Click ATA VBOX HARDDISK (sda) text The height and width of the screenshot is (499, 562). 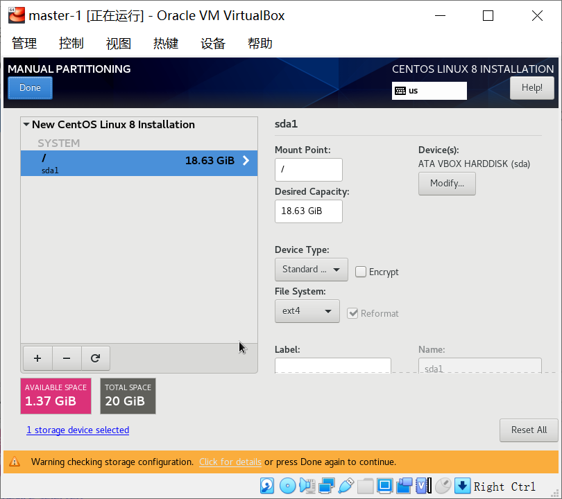[474, 164]
